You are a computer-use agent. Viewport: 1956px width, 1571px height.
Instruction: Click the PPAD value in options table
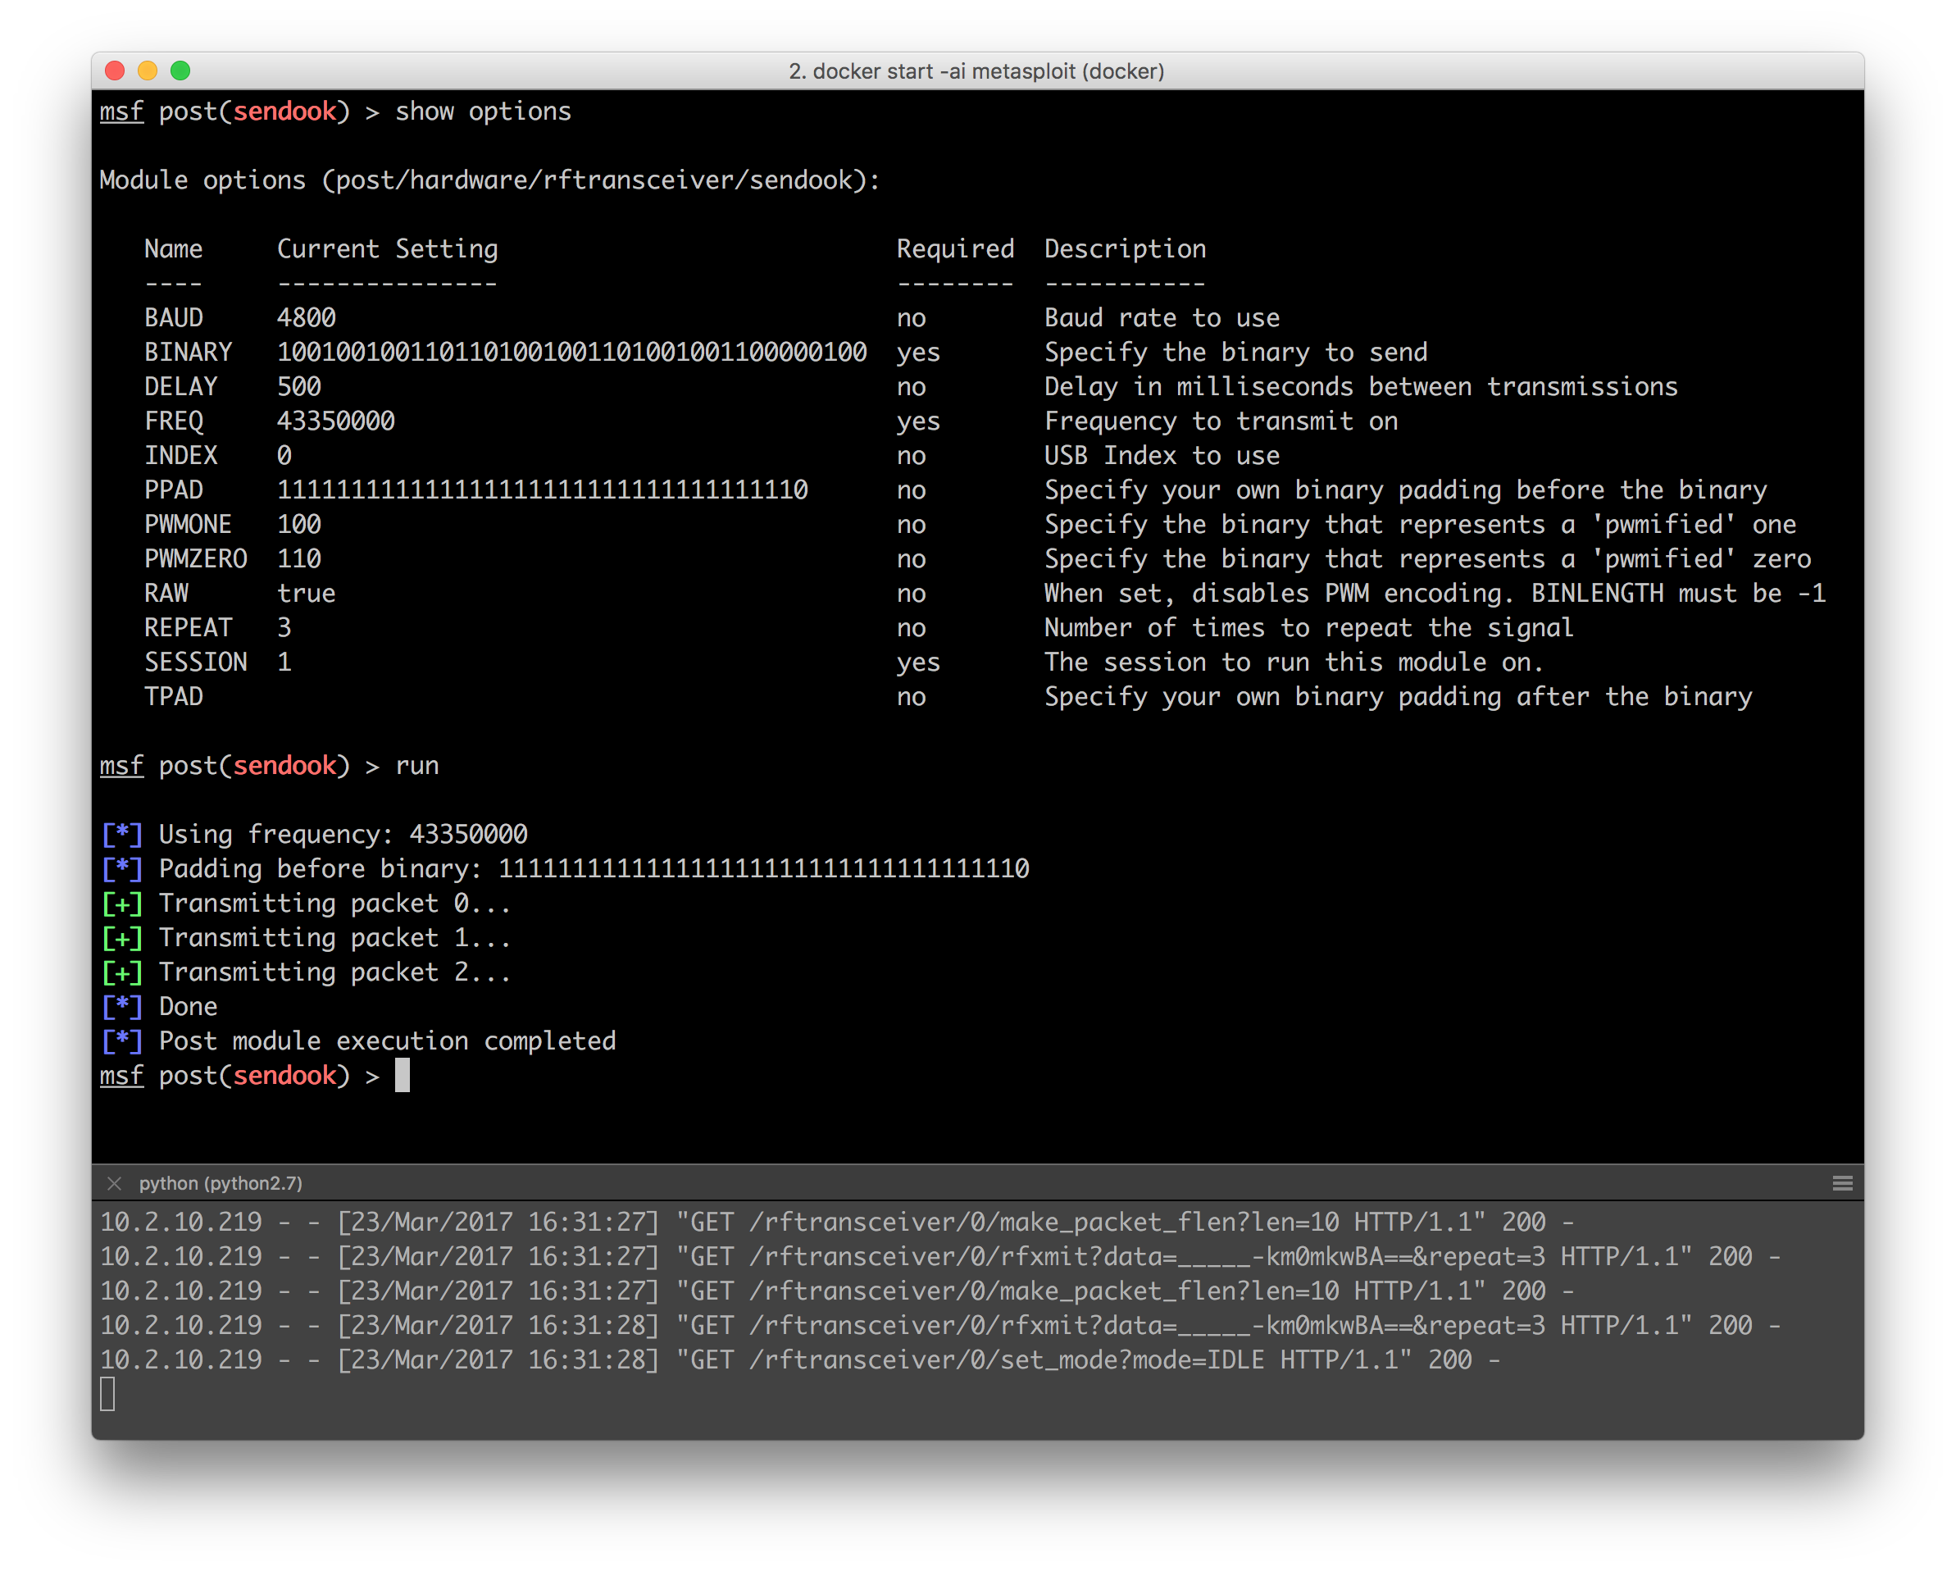542,490
